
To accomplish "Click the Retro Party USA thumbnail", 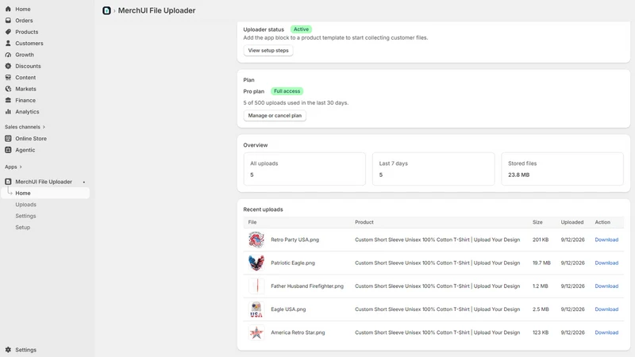I will point(256,240).
